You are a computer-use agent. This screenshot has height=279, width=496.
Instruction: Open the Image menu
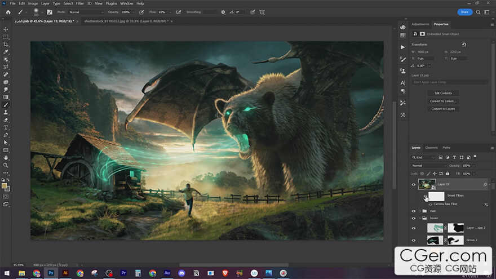point(33,3)
